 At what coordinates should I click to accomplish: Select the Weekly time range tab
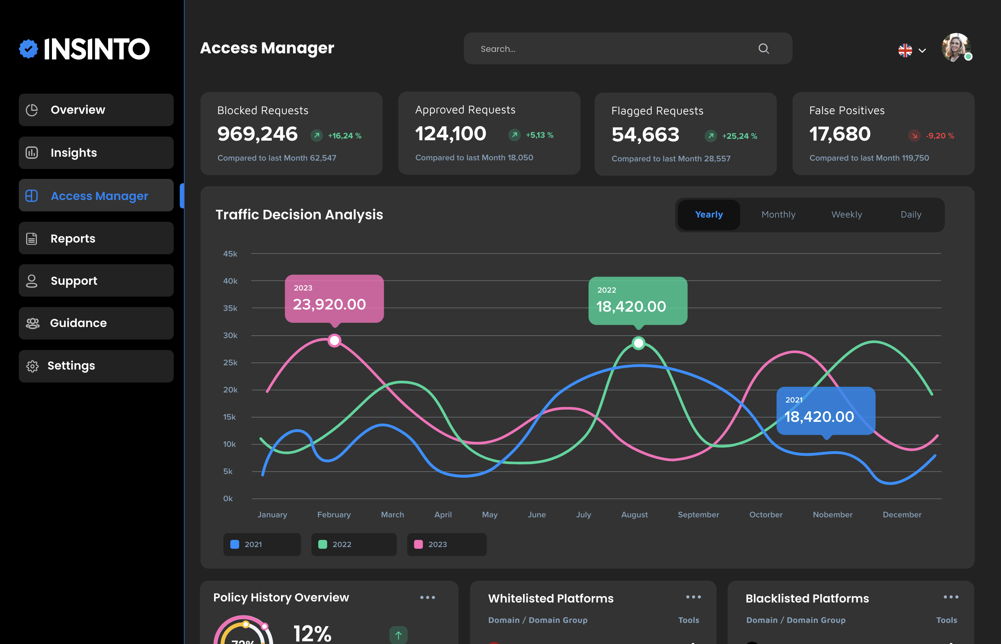point(846,215)
